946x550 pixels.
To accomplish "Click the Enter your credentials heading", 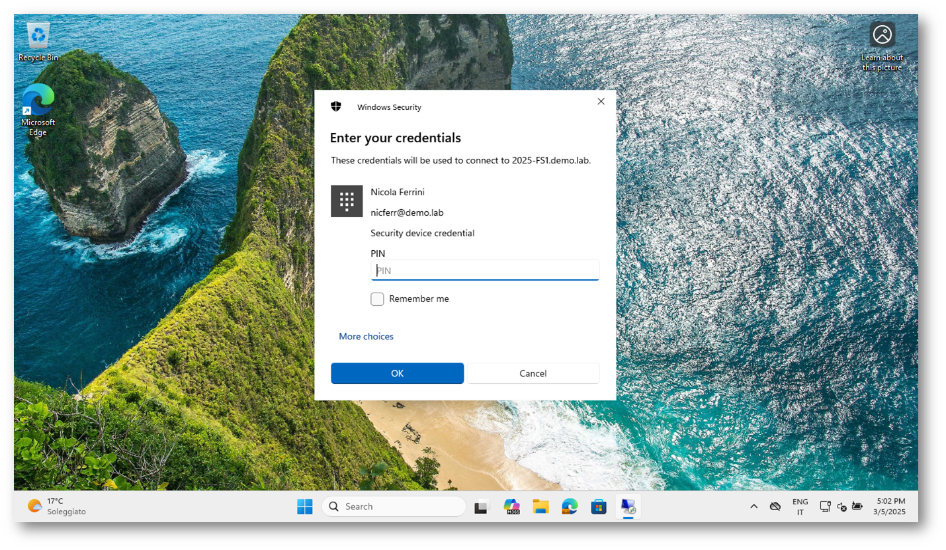I will tap(396, 138).
